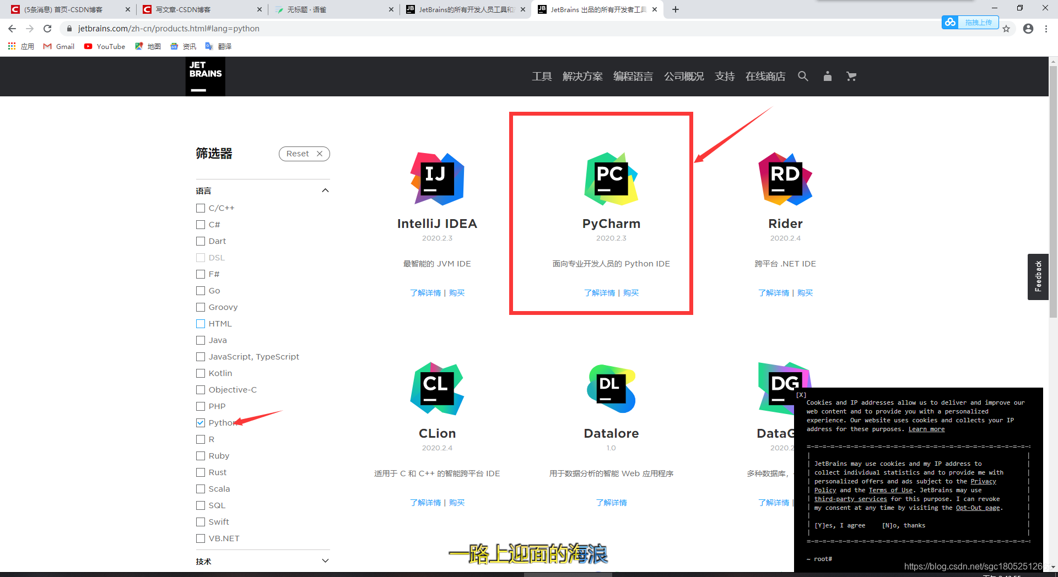1058x577 pixels.
Task: Open the Gmail bookmark
Action: 59,46
